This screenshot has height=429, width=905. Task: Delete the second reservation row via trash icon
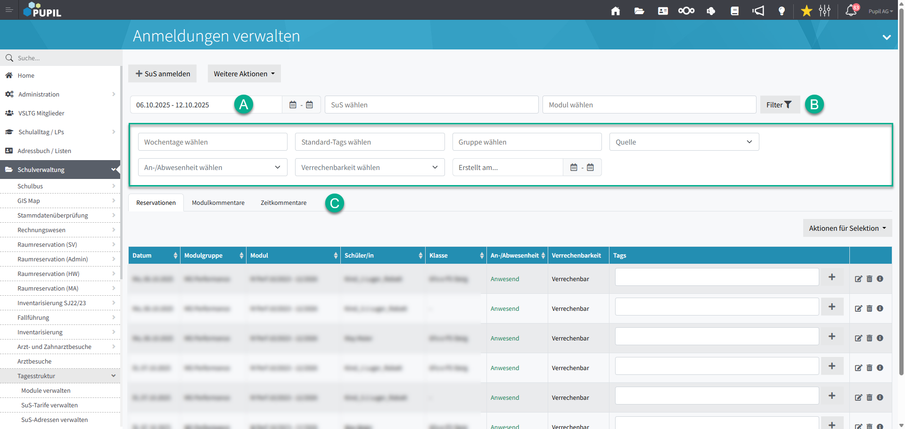click(x=869, y=308)
